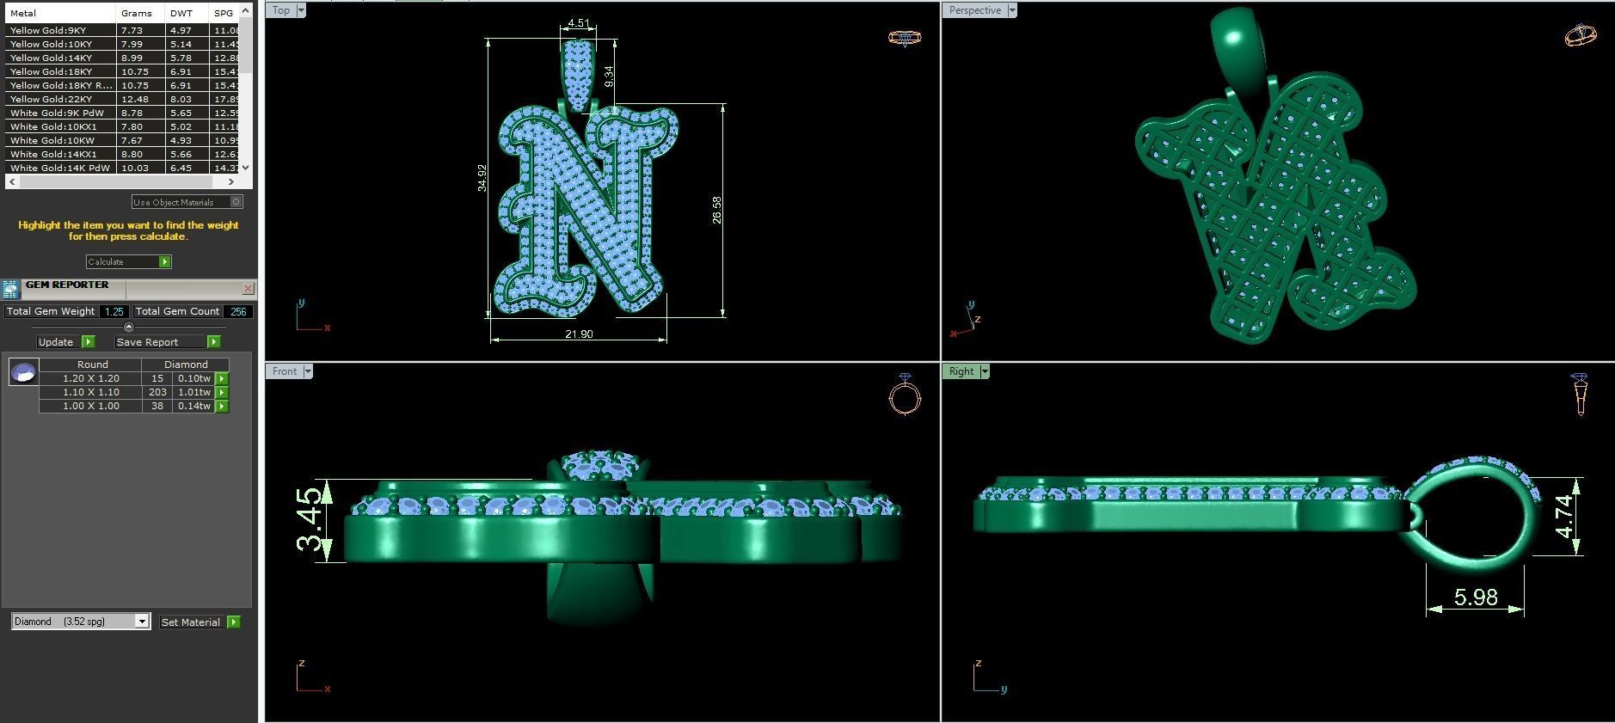Select the Yellow Gold:22KY row
This screenshot has width=1615, height=723.
[122, 99]
